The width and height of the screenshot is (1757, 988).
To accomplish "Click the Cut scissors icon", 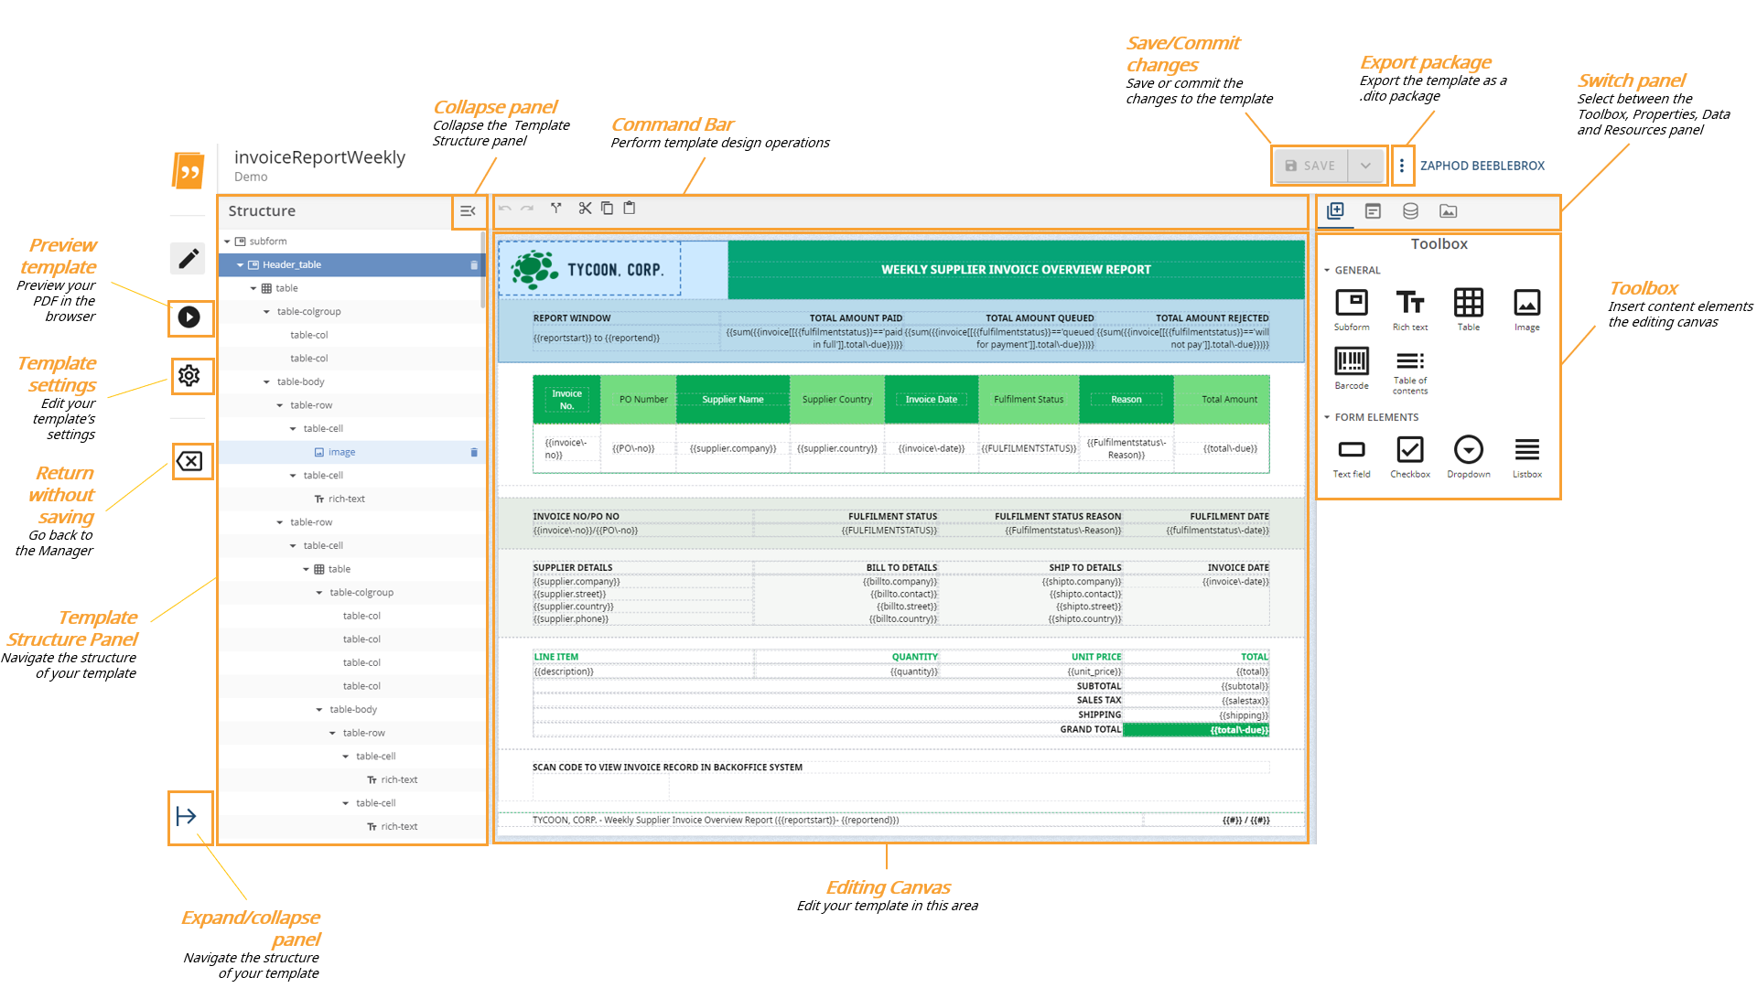I will (x=585, y=209).
